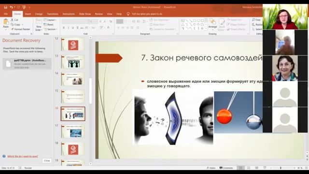This screenshot has height=174, width=309.
Task: Open font name combo box
Action: (75, 21)
